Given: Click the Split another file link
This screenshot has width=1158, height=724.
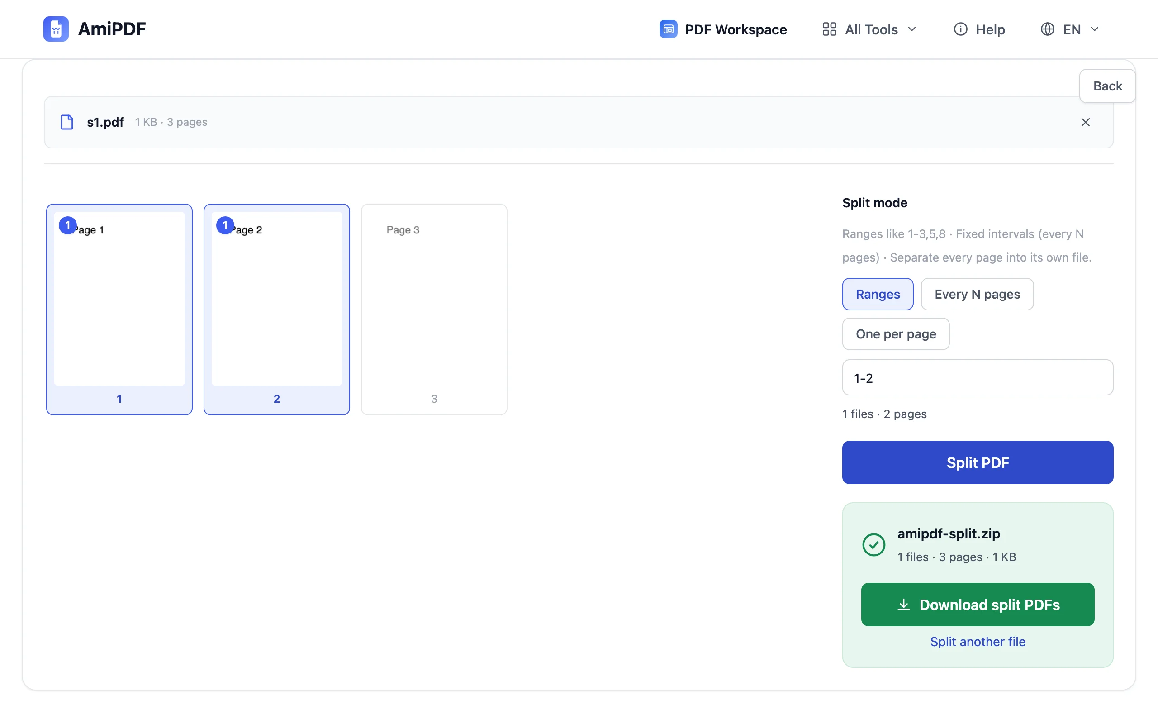Looking at the screenshot, I should [978, 642].
